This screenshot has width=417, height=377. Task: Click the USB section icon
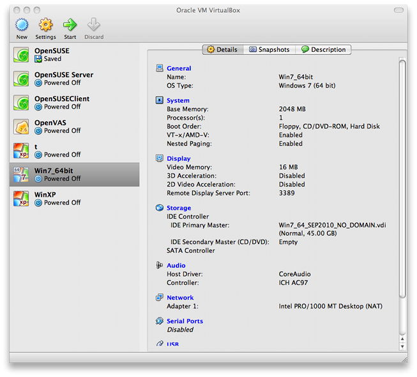click(159, 344)
